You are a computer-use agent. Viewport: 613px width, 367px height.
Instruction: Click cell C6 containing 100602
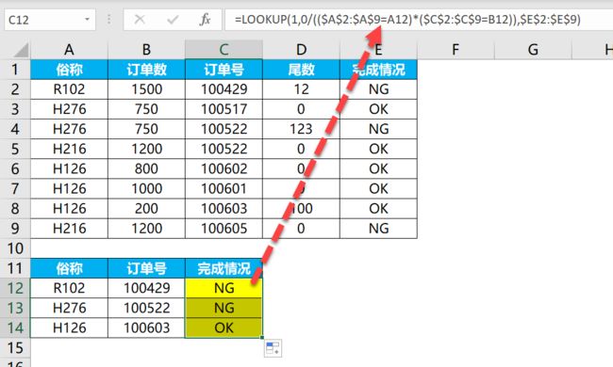224,168
